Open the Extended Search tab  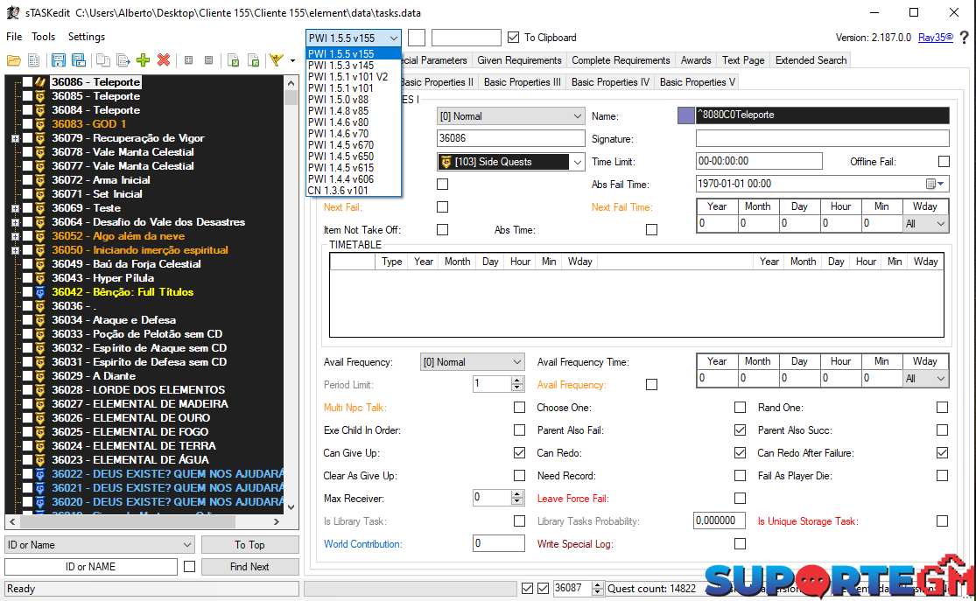pos(811,60)
